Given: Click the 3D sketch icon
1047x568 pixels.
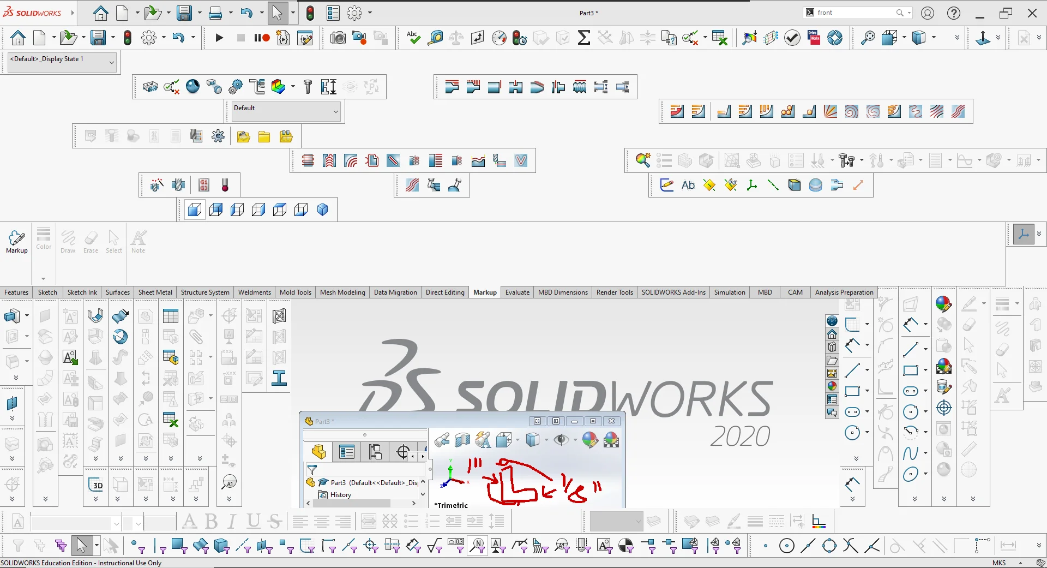Looking at the screenshot, I should tap(96, 485).
